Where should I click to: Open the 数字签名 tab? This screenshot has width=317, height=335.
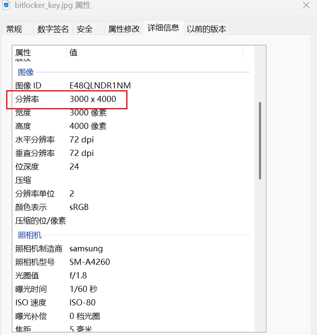[53, 29]
